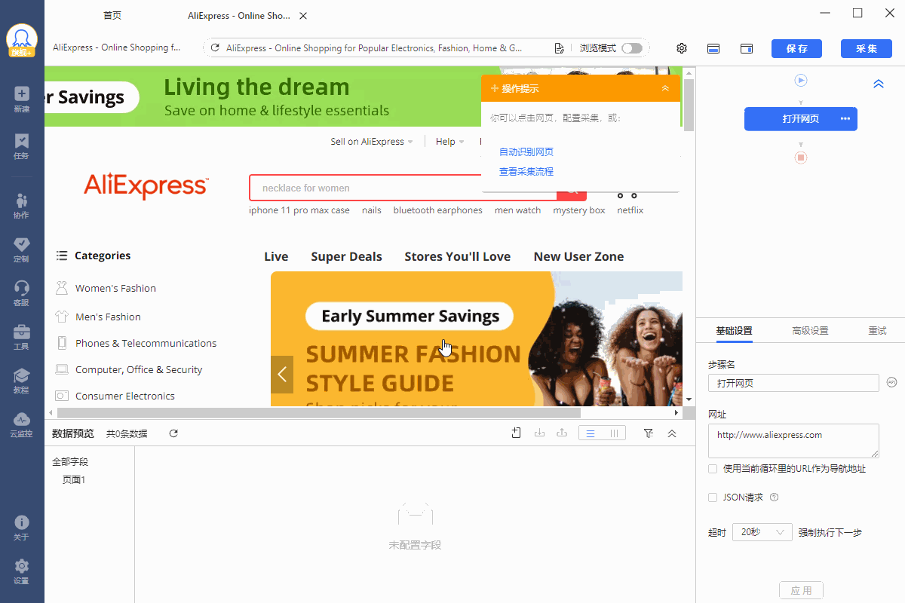Screen dimensions: 905x603
Task: Click the import download icon in data preview
Action: [x=539, y=433]
